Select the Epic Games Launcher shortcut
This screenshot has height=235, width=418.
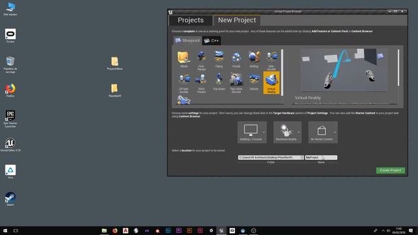pyautogui.click(x=10, y=119)
